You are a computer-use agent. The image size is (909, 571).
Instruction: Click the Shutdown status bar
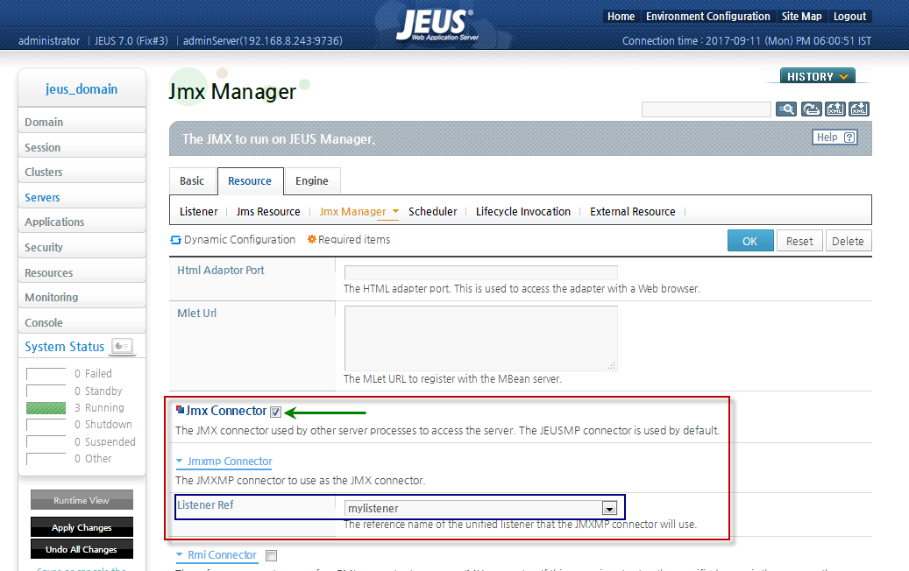(46, 425)
